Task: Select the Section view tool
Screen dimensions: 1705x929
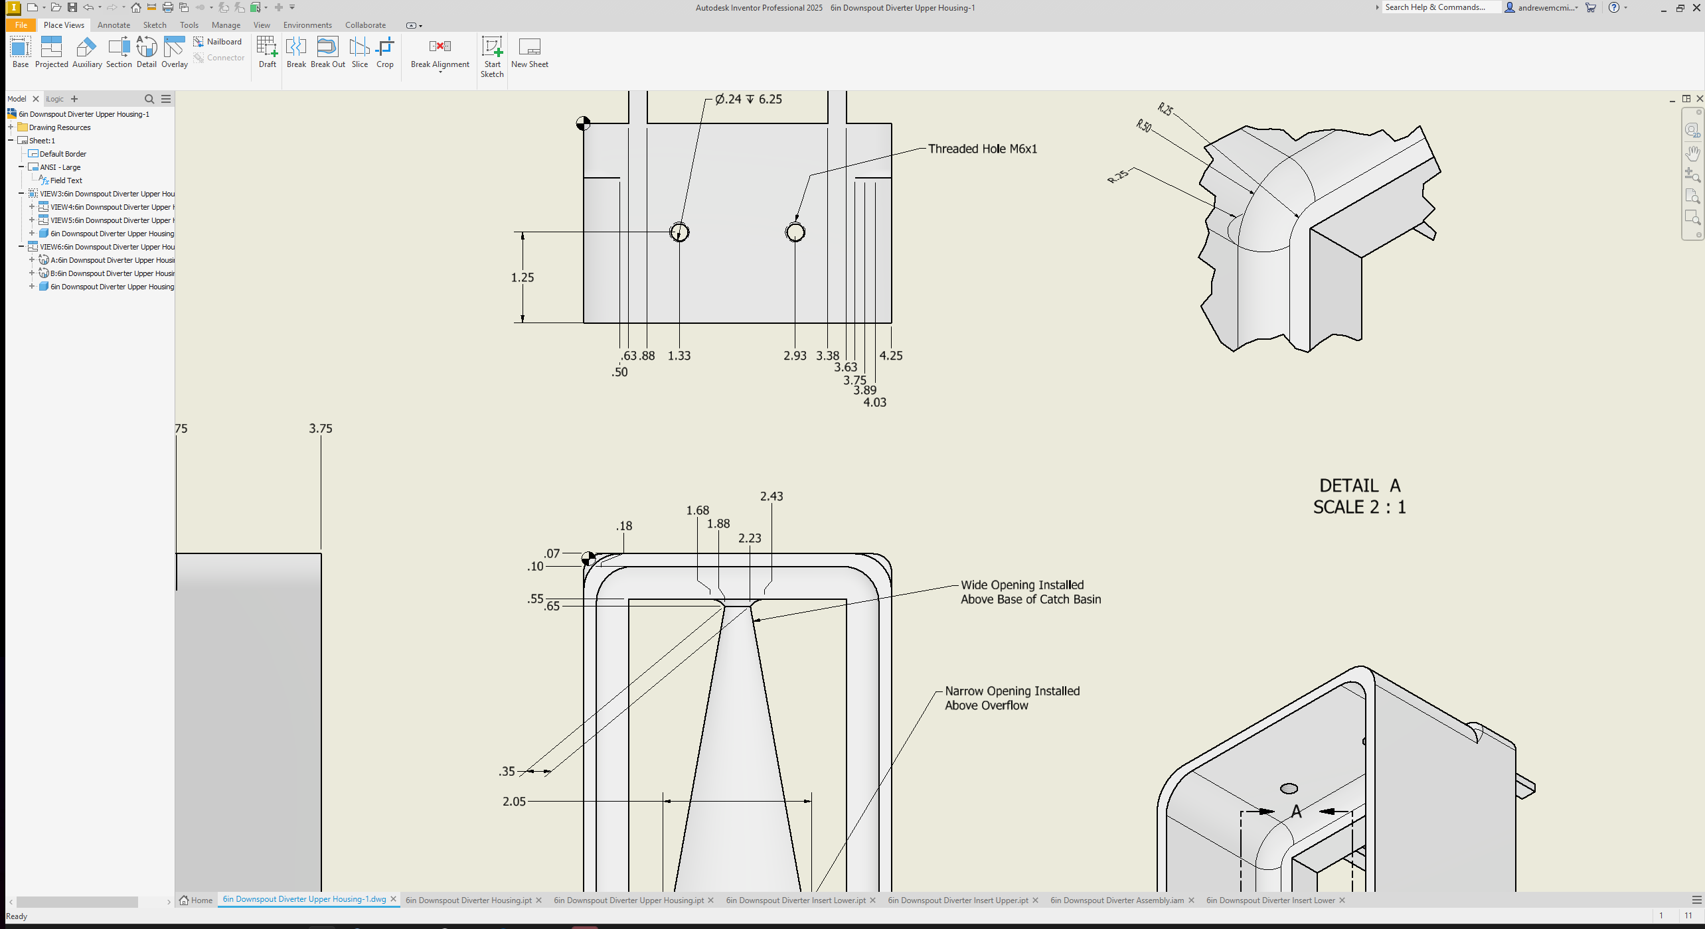Action: pyautogui.click(x=119, y=52)
